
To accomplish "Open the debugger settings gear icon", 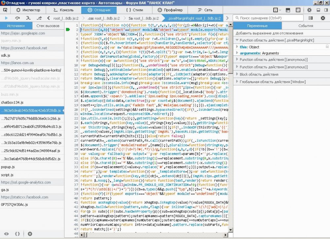I will click(323, 18).
